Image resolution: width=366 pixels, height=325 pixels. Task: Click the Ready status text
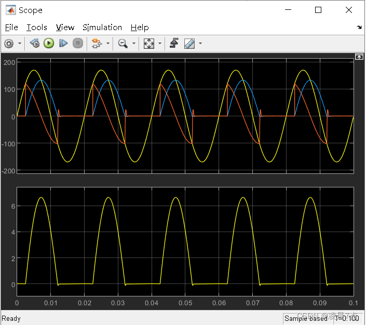11,318
